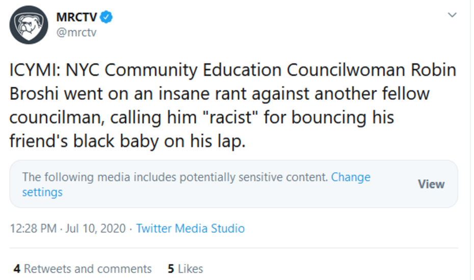Click the 12:28 PM time in the timestamp
The image size is (474, 280).
click(x=33, y=228)
